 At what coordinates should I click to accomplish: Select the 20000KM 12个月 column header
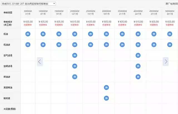tap(75, 13)
